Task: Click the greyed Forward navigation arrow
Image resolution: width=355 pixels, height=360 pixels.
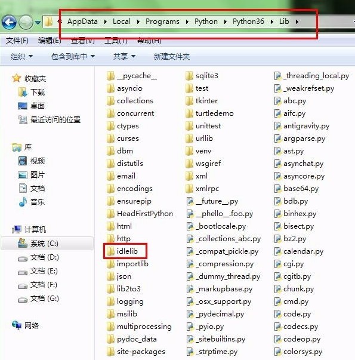Action: coord(26,22)
